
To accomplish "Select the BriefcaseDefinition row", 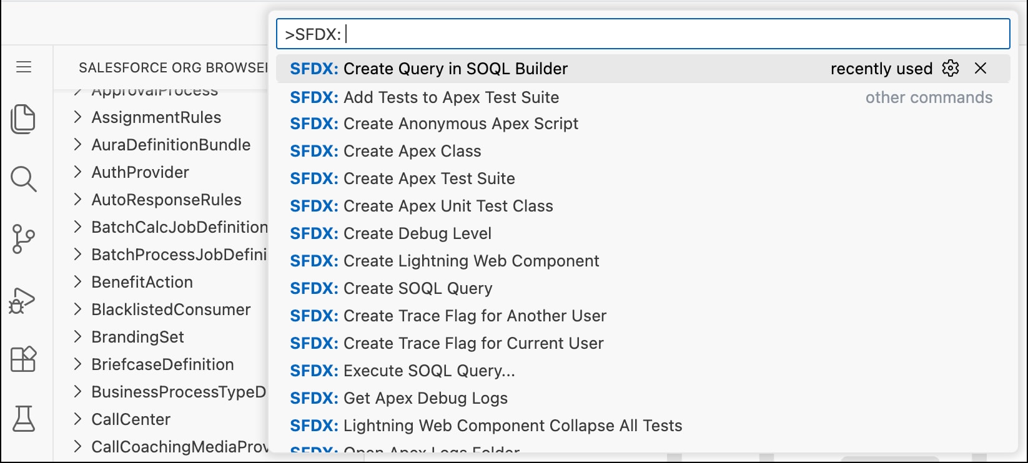I will tap(161, 364).
